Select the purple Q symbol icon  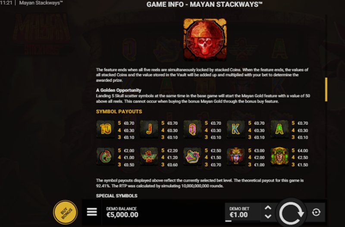192,129
